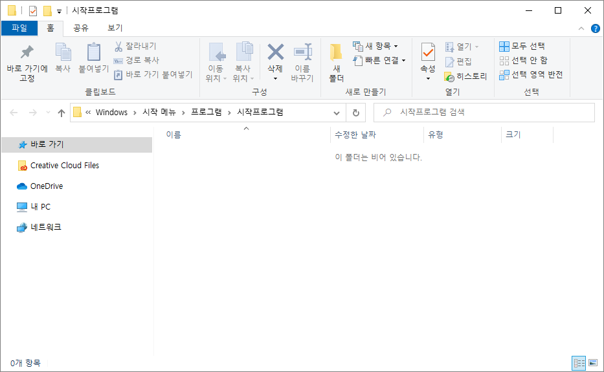Click the Open (열기) command
604x372 pixels.
click(x=462, y=47)
